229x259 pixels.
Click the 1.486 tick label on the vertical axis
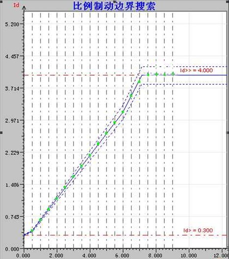[x=12, y=185]
